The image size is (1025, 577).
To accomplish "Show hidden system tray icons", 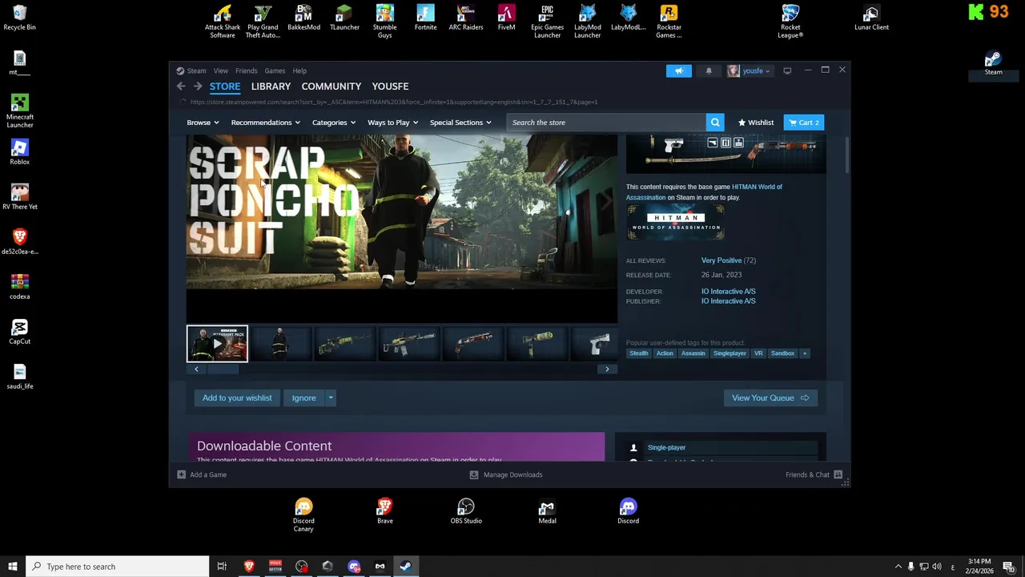I will click(x=898, y=567).
